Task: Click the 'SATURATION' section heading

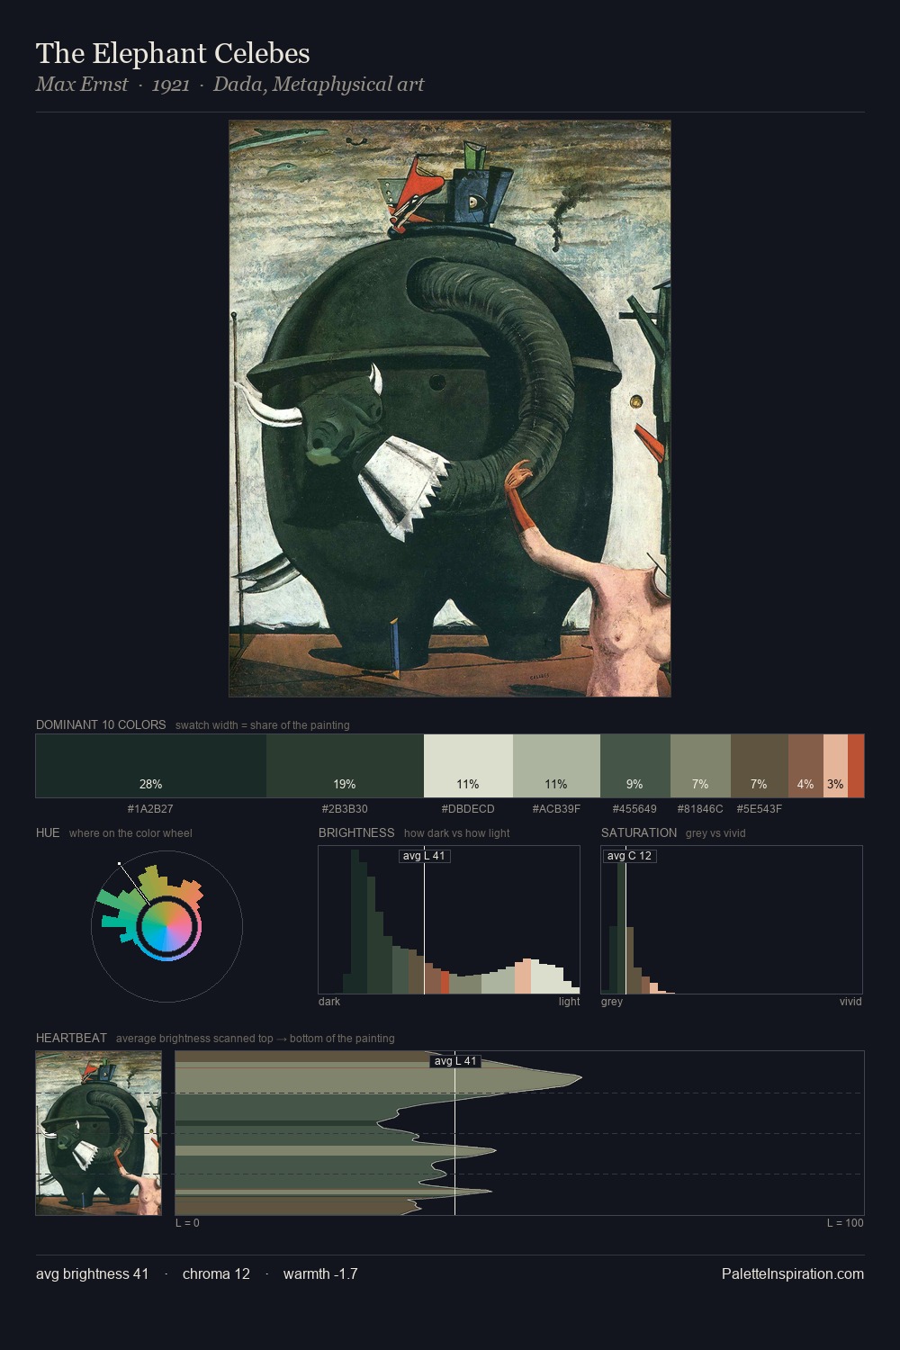Action: (639, 832)
